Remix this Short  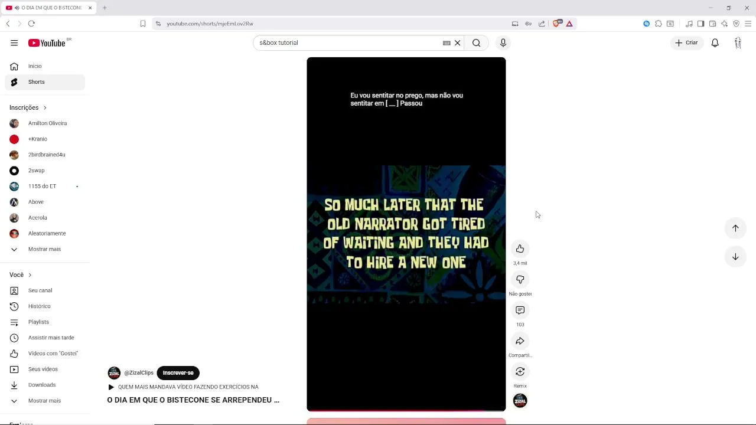tap(520, 371)
